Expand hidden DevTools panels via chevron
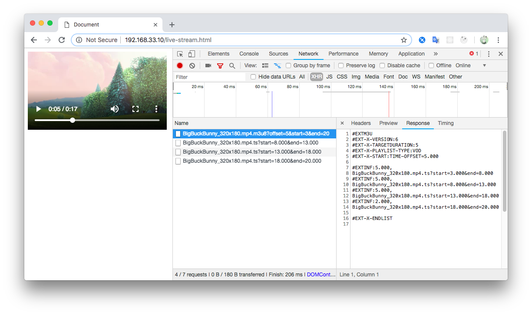The width and height of the screenshot is (532, 315). (436, 53)
